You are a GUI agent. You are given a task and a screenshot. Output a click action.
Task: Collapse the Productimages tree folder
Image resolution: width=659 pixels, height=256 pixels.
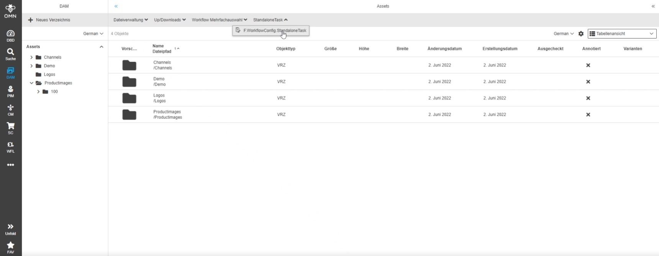click(x=31, y=83)
